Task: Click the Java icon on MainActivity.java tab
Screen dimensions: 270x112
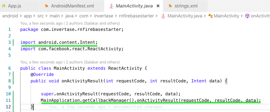Action: (x=112, y=6)
